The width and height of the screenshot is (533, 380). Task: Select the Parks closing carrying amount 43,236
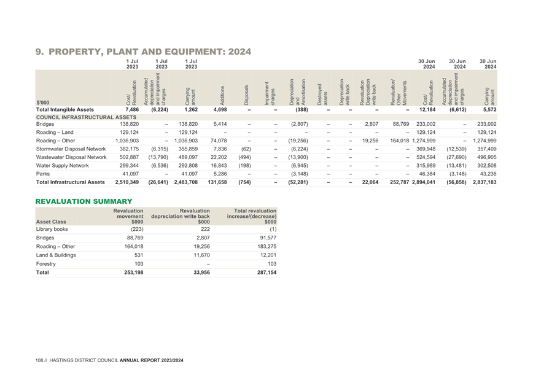tap(488, 174)
